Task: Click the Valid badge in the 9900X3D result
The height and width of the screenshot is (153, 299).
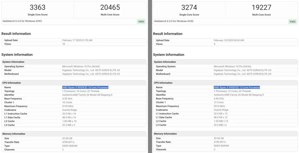Action: 292,21
